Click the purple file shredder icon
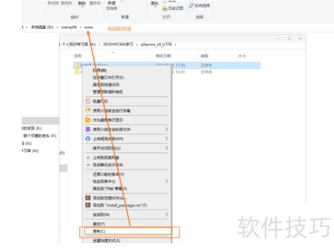Screen dimensions: 334x252 tap(88, 129)
